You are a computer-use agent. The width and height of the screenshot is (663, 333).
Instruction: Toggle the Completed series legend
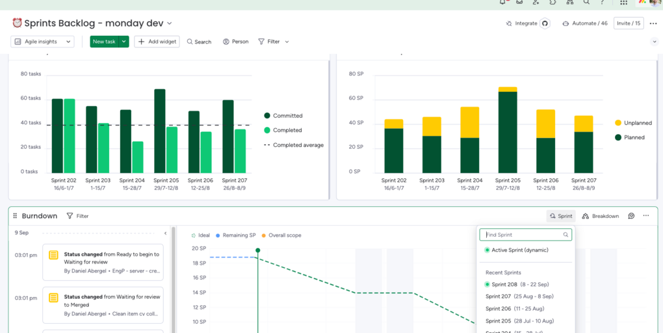(283, 130)
